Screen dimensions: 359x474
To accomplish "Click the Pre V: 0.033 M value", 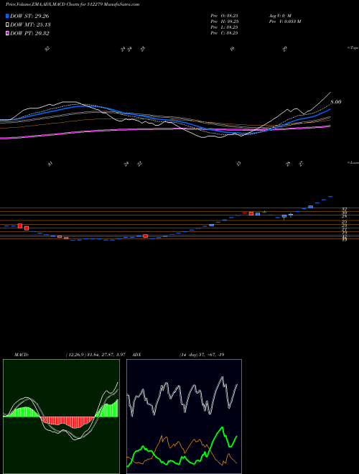I will (x=284, y=22).
